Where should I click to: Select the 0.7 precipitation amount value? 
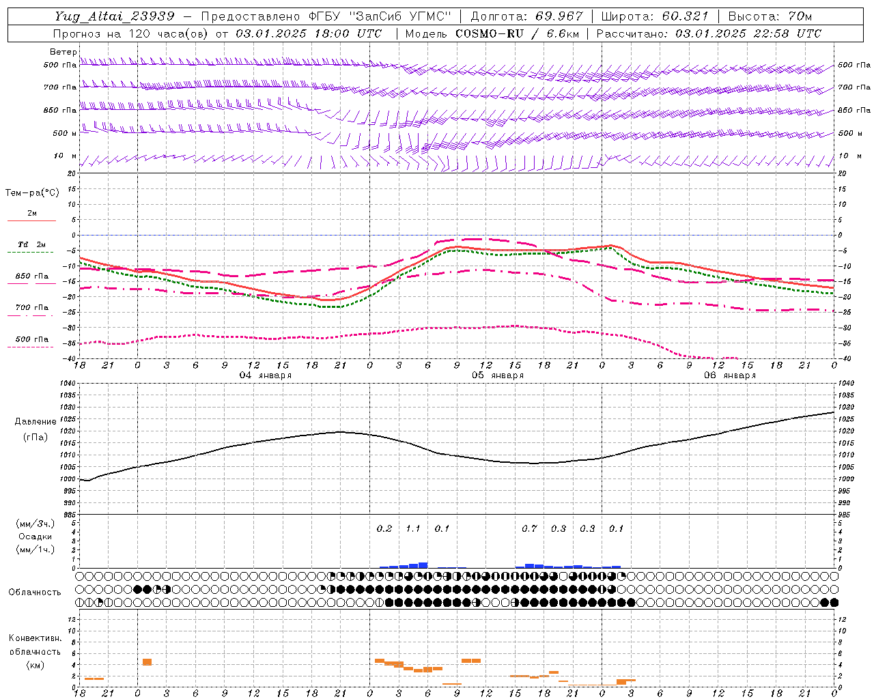point(529,529)
